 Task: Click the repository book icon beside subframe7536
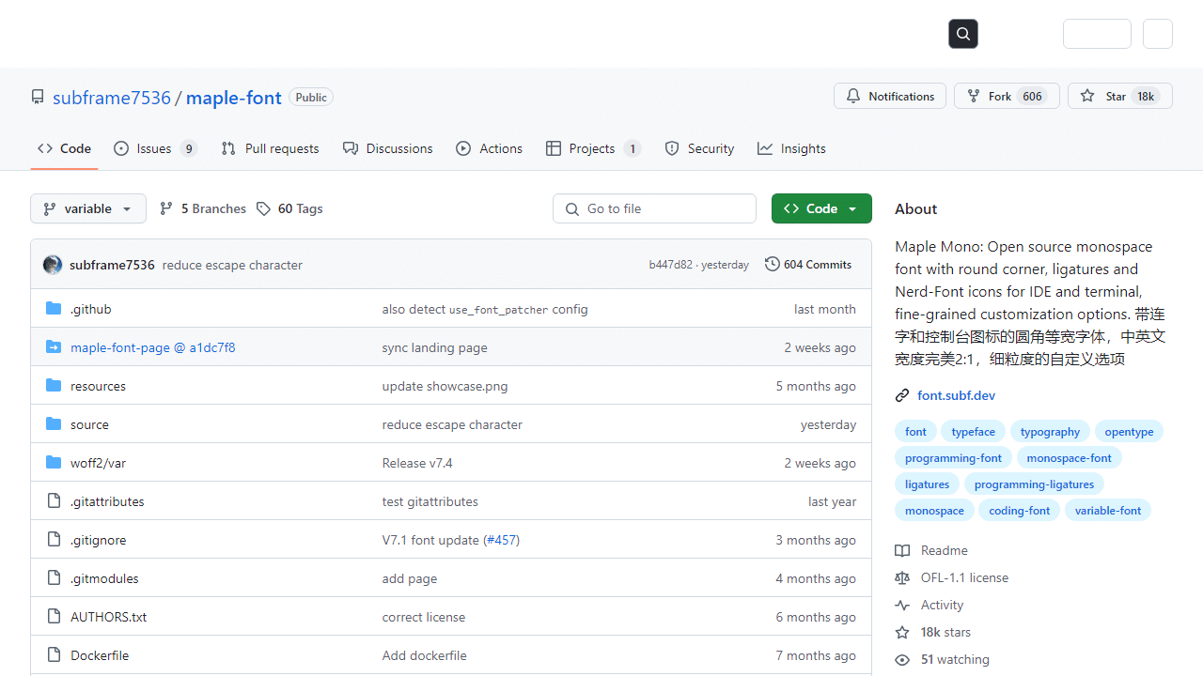point(38,98)
